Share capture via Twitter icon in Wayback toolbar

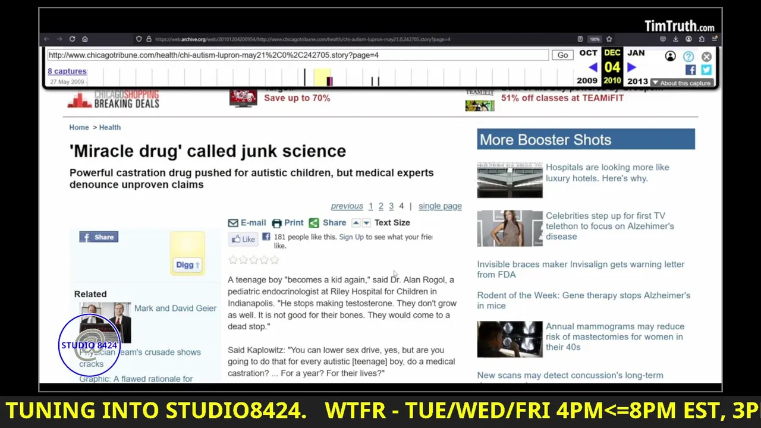pos(706,70)
